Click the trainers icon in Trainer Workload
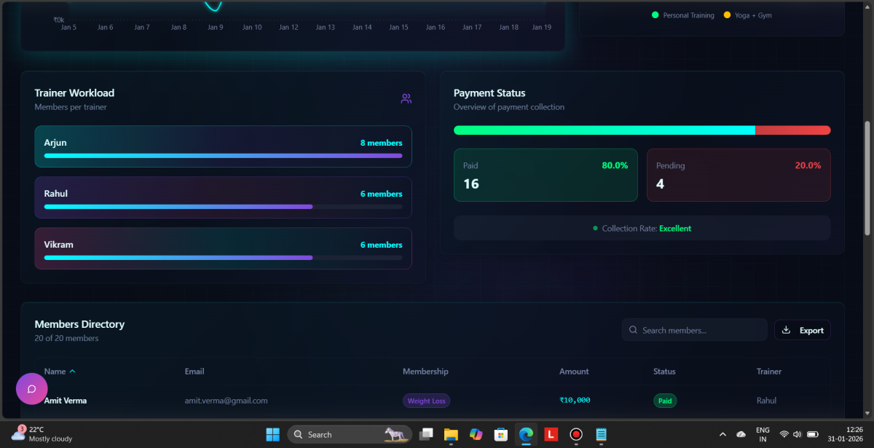This screenshot has height=448, width=874. click(406, 99)
